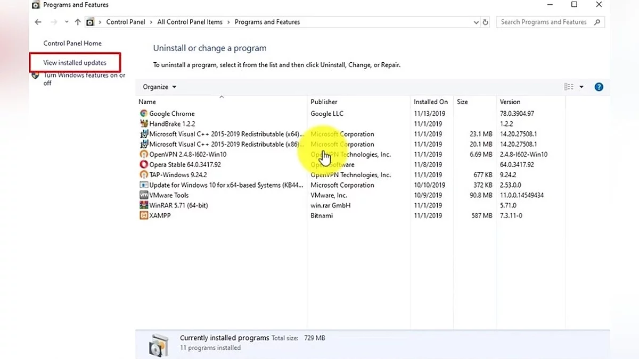
Task: Go up one folder level arrow
Action: [x=78, y=22]
